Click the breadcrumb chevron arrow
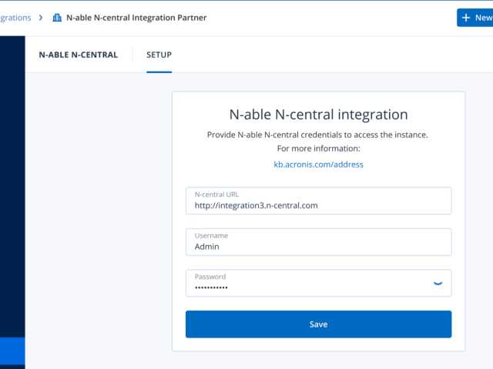493x369 pixels. (41, 18)
